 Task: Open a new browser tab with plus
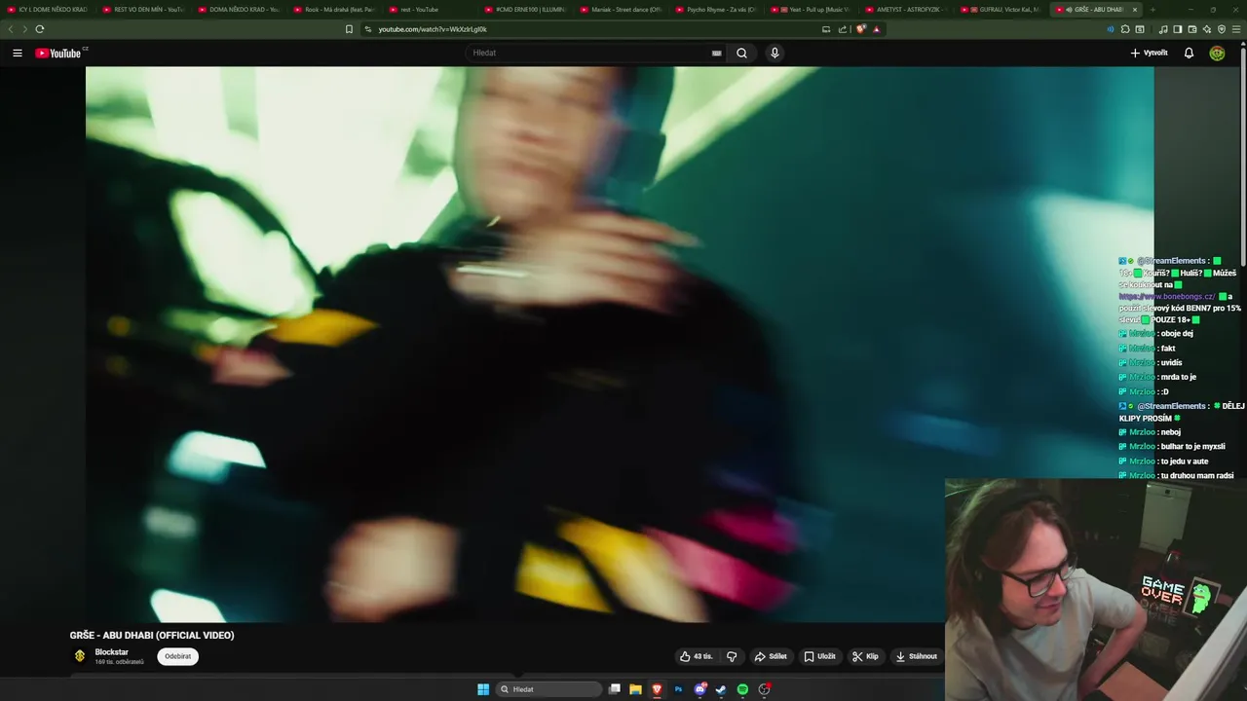[x=1153, y=9]
